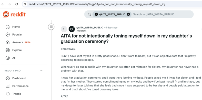202x100 pixels.
Task: Click the r/AITA_WIBTA_PUBLIC subreddit link
Action: tap(90, 28)
